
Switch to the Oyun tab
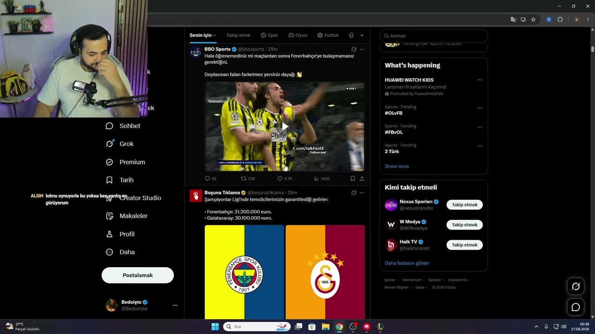pos(297,35)
